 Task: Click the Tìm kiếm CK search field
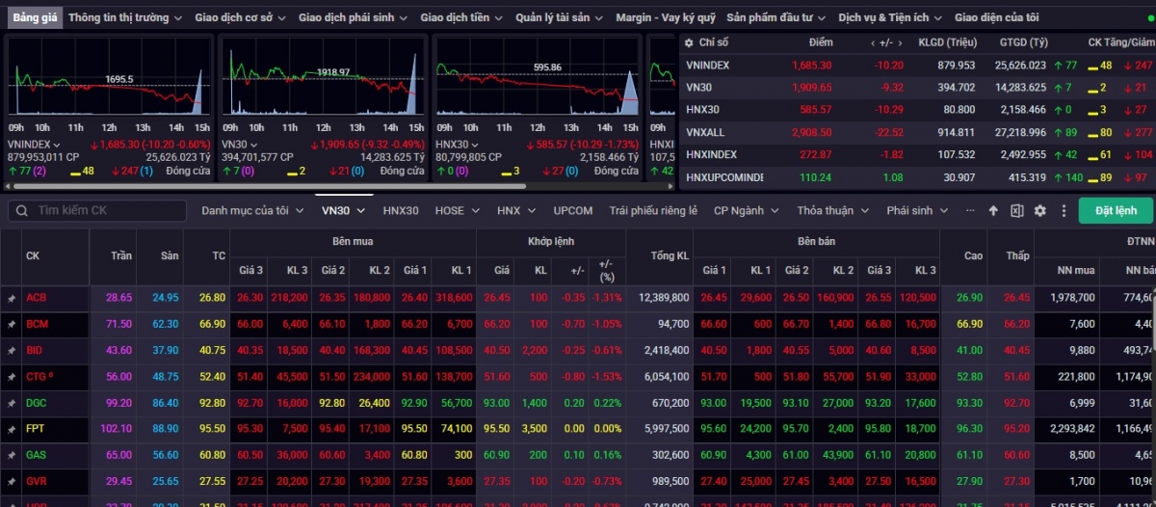point(106,211)
